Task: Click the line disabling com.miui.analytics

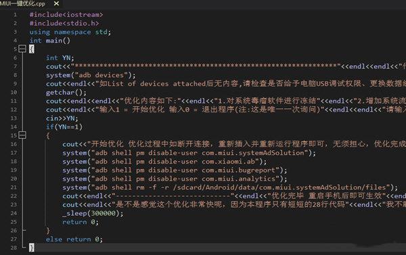Action: pyautogui.click(x=175, y=179)
